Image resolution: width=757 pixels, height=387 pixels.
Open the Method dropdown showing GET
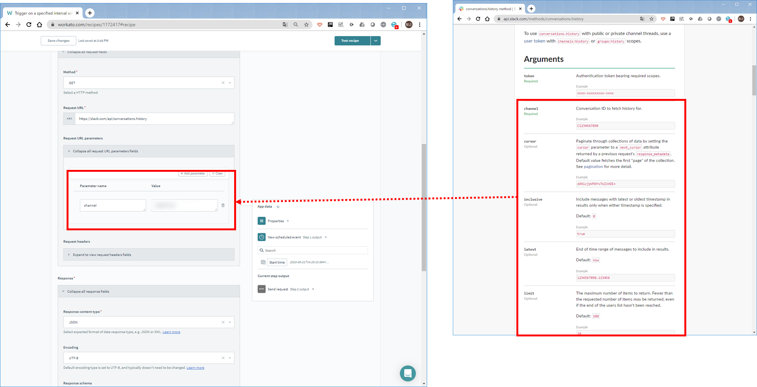(149, 83)
